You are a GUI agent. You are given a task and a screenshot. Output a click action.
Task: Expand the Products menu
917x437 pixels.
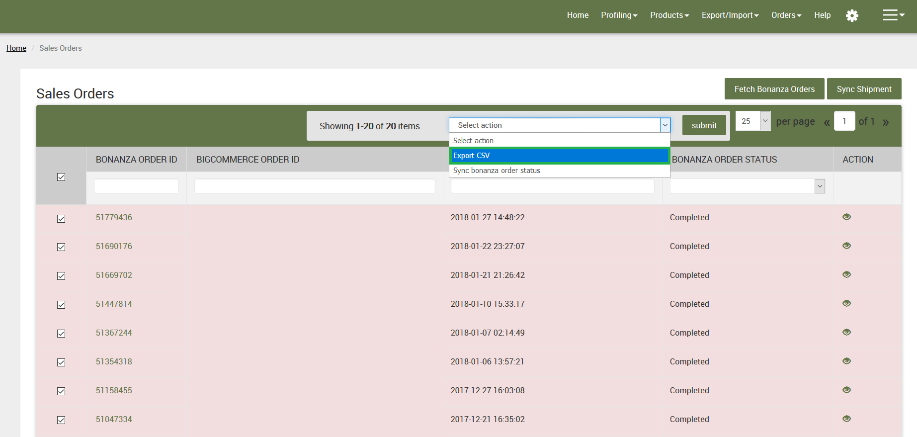pyautogui.click(x=669, y=15)
